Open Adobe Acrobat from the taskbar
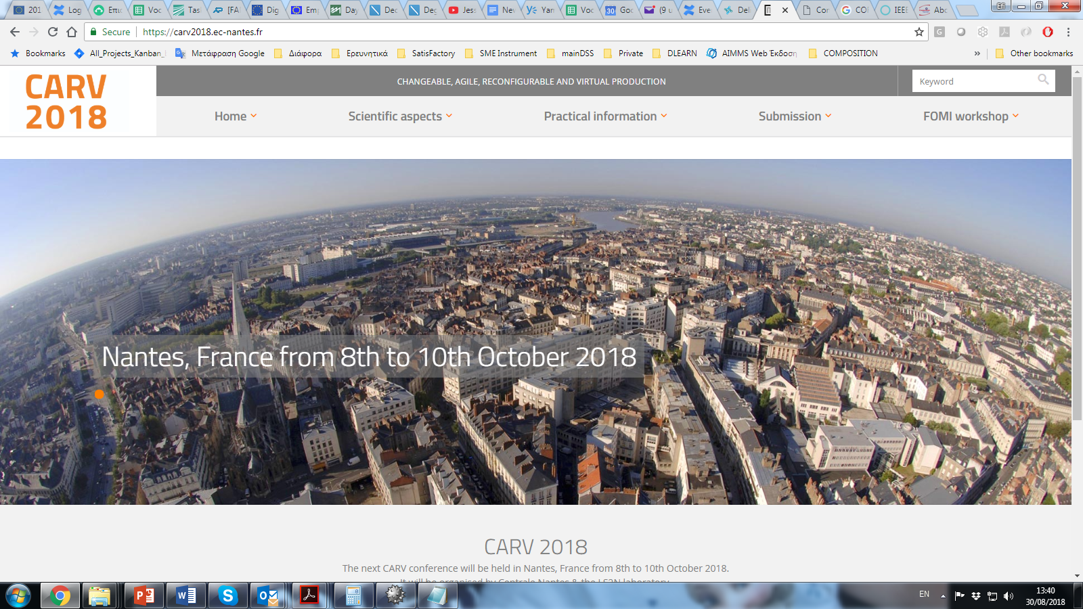1083x609 pixels. [x=310, y=596]
